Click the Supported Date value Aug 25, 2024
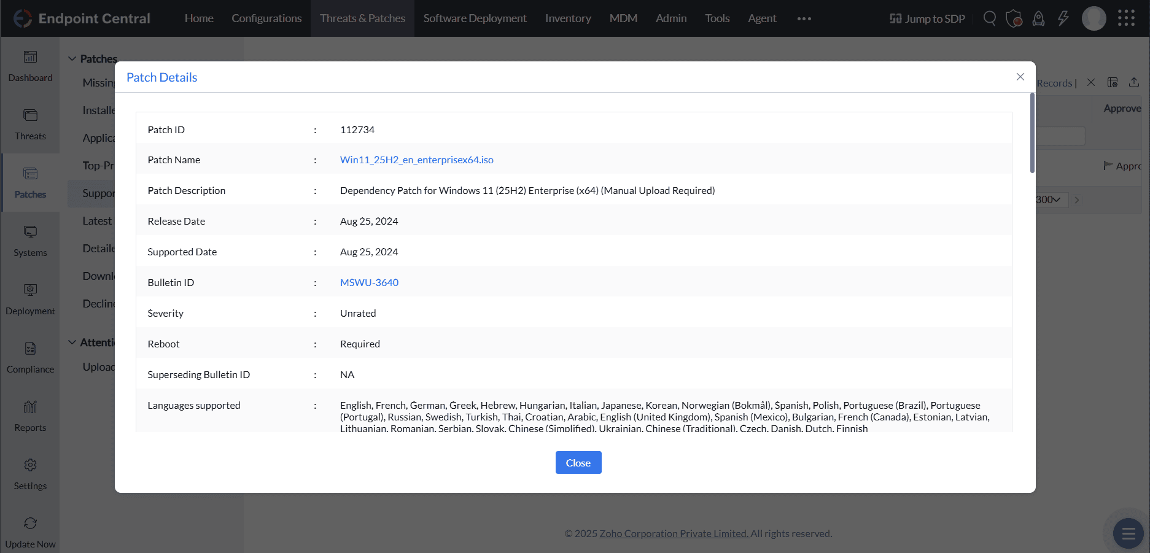The width and height of the screenshot is (1150, 553). click(369, 252)
